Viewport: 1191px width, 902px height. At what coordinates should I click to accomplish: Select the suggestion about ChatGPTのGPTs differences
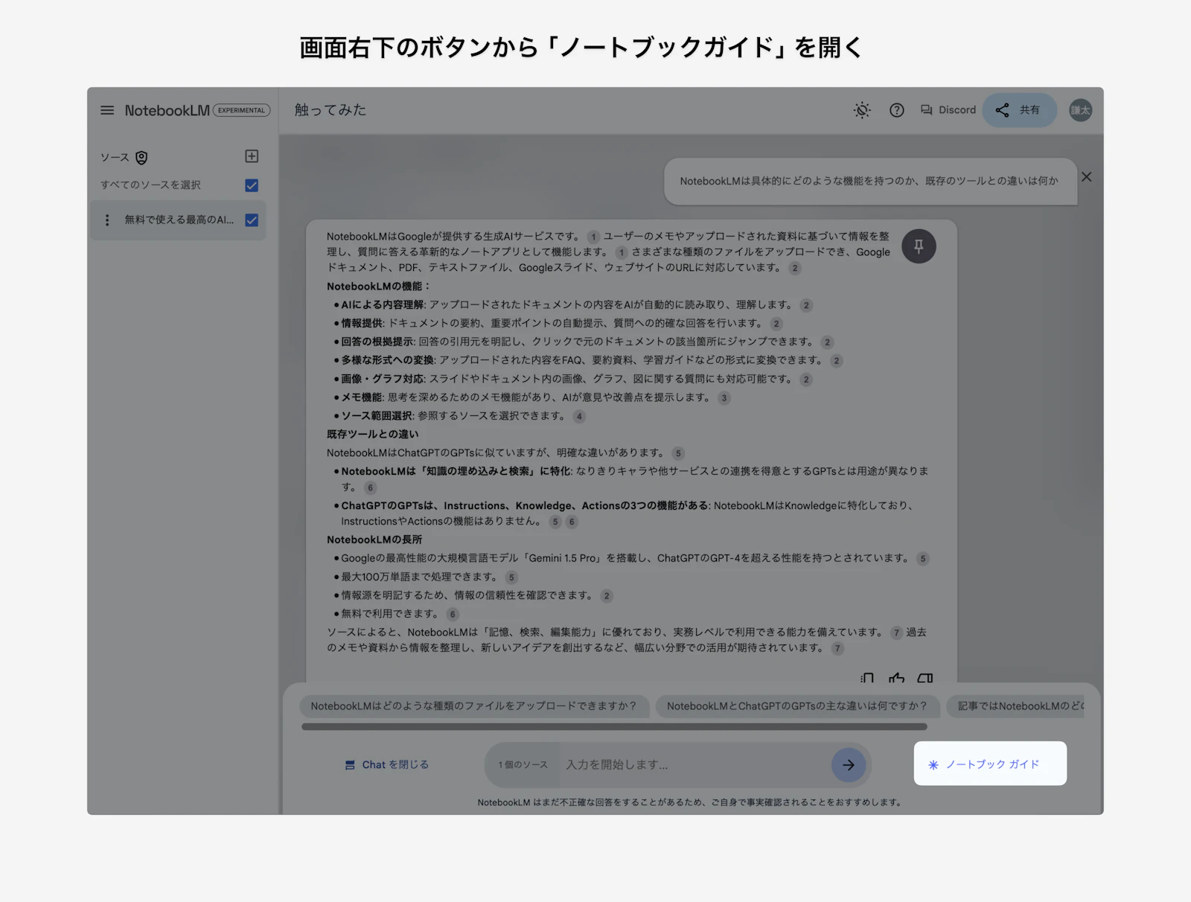[x=797, y=706]
